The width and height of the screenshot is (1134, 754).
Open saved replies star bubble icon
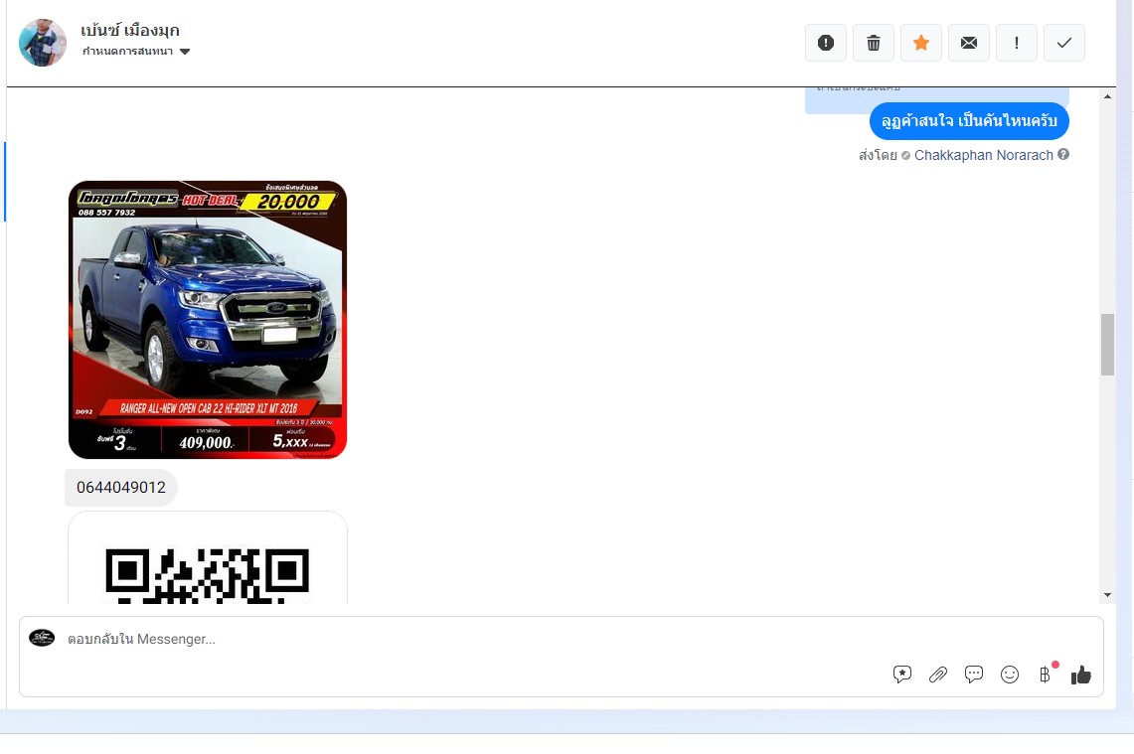point(901,675)
